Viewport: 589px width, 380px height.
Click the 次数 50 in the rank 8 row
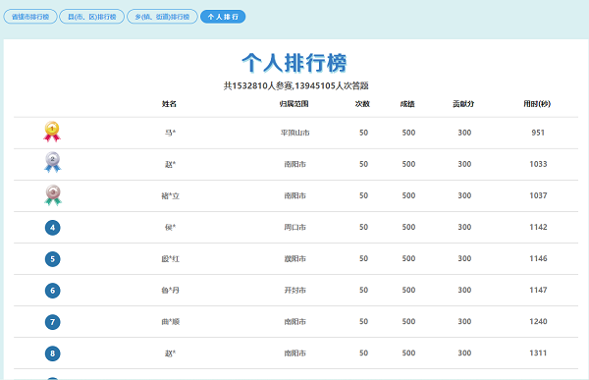click(363, 353)
